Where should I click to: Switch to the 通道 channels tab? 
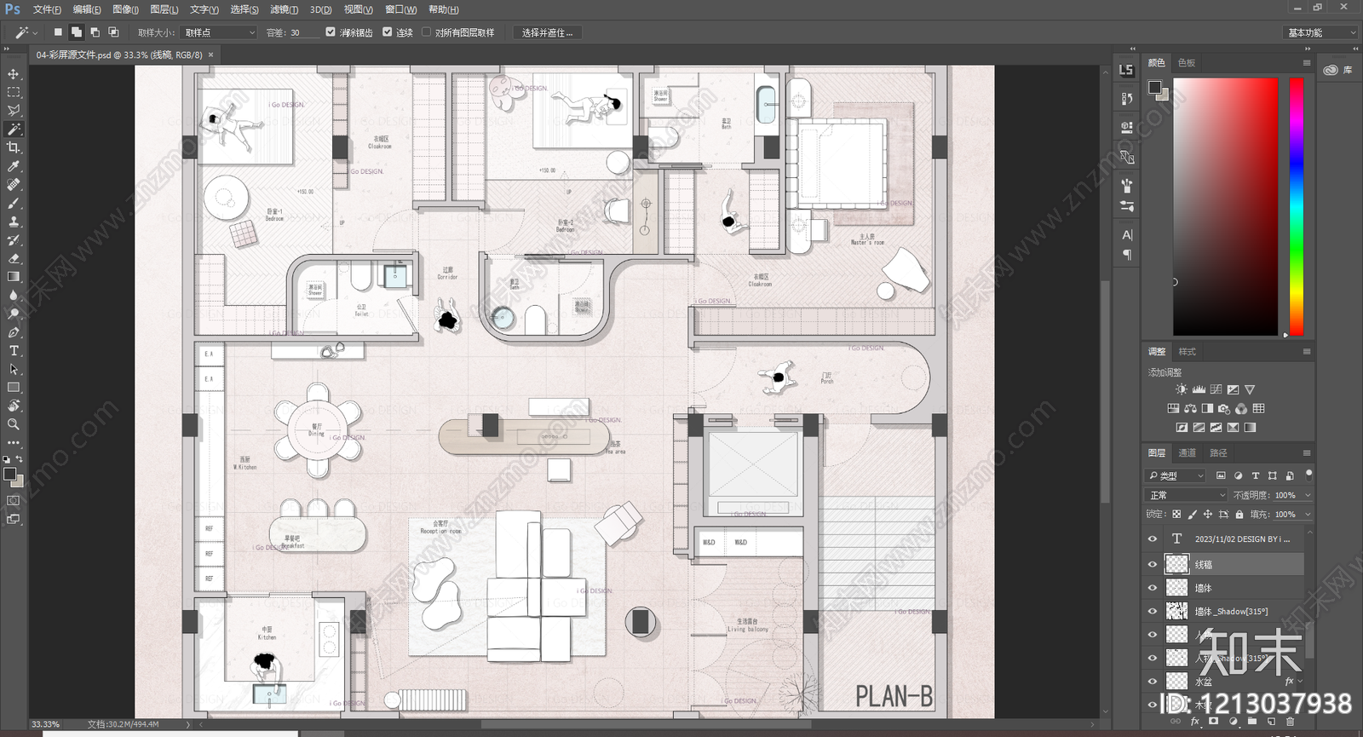coord(1188,453)
